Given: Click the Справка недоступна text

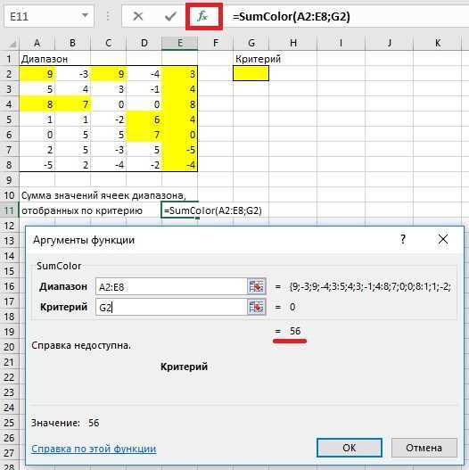Looking at the screenshot, I should (x=81, y=346).
